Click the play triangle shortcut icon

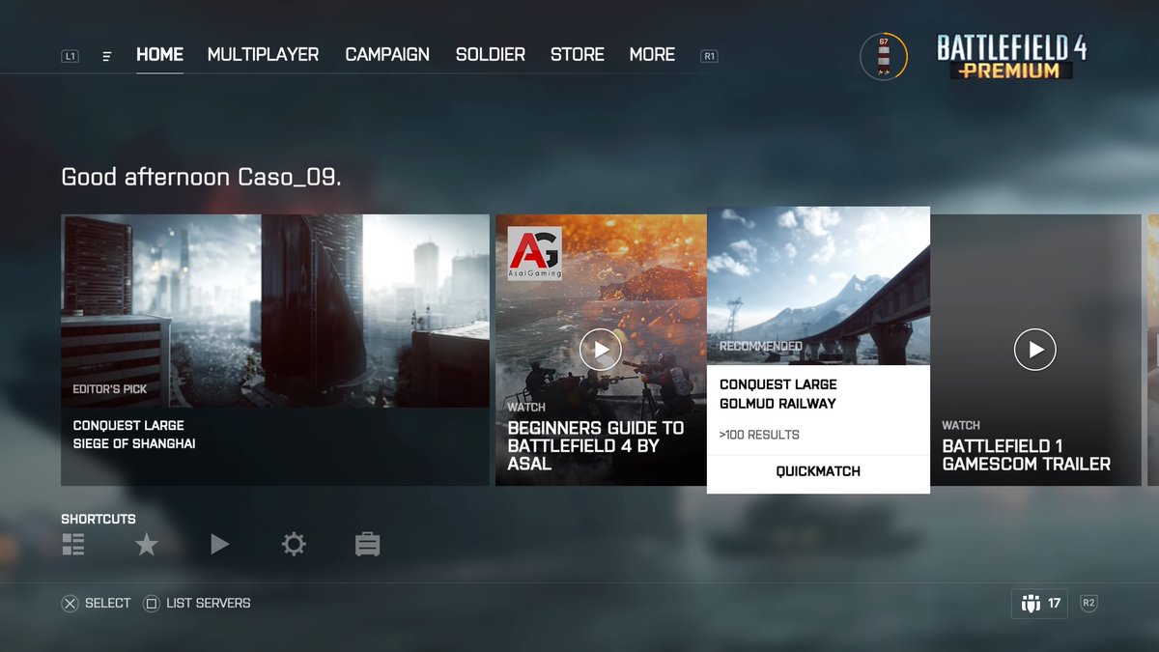(x=219, y=545)
